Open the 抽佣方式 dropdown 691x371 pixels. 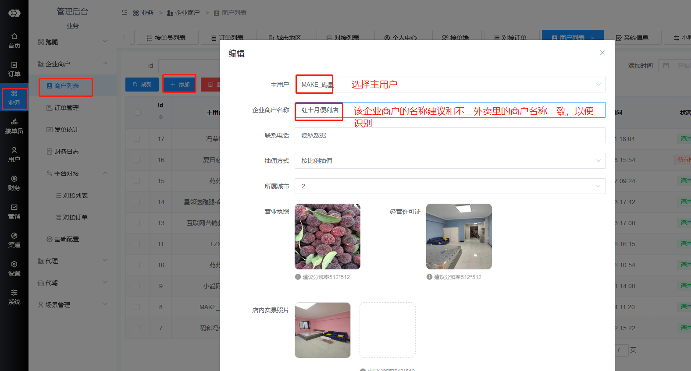click(450, 161)
